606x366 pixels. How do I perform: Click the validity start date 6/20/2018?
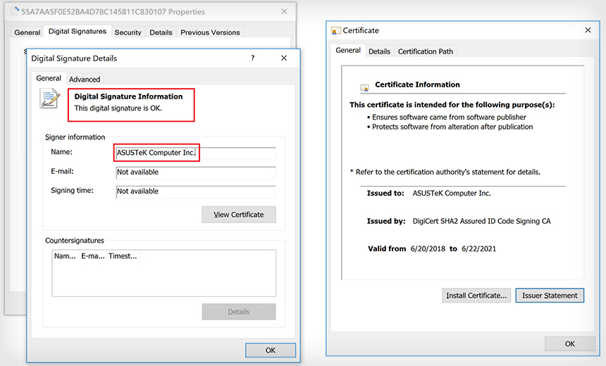pos(428,248)
